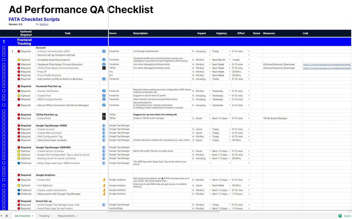Select cell 'TikTok Event Manager'

[x=275, y=118]
